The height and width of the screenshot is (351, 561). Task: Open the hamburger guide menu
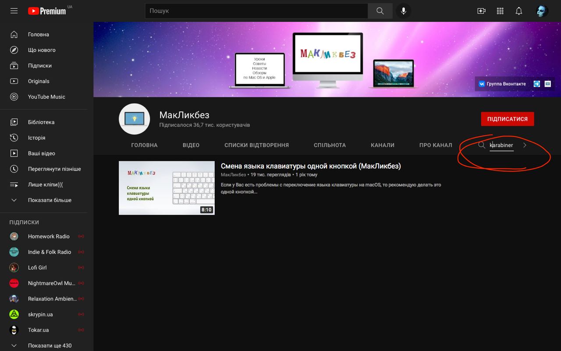[14, 11]
